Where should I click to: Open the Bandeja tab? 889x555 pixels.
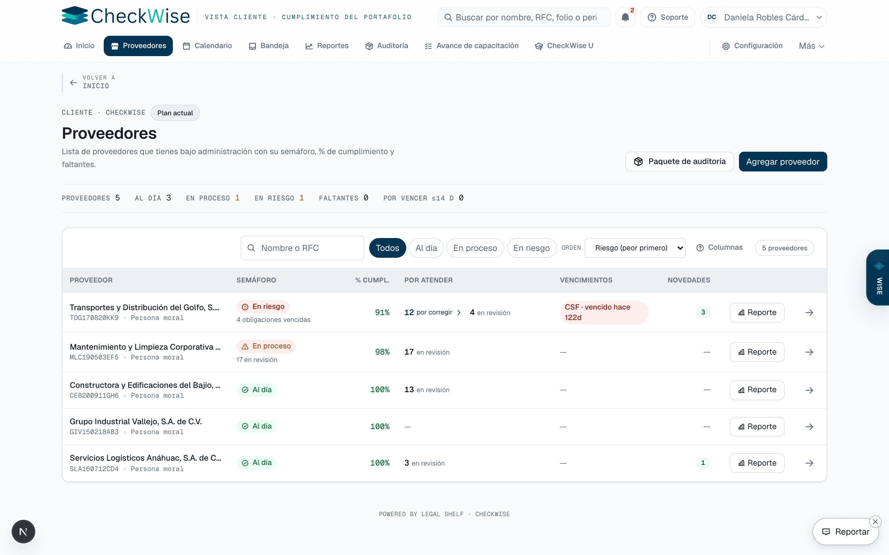[269, 46]
